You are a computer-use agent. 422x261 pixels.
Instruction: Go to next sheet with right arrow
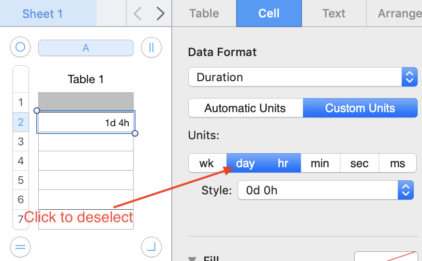pos(161,14)
